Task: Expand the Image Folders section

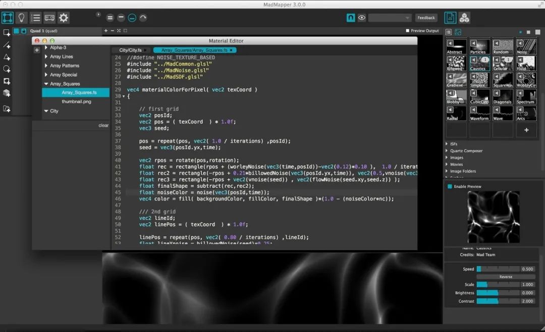Action: click(x=447, y=171)
